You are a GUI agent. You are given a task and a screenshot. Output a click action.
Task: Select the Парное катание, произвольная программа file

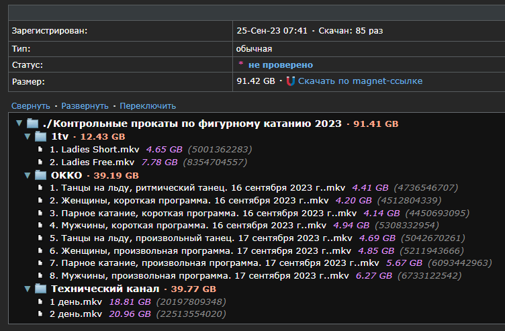coord(214,263)
